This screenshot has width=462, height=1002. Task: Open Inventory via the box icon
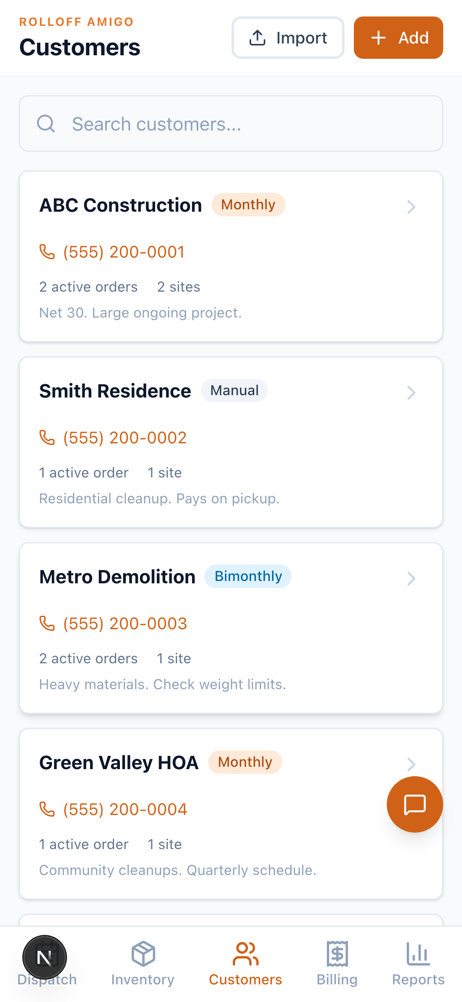coord(143,954)
